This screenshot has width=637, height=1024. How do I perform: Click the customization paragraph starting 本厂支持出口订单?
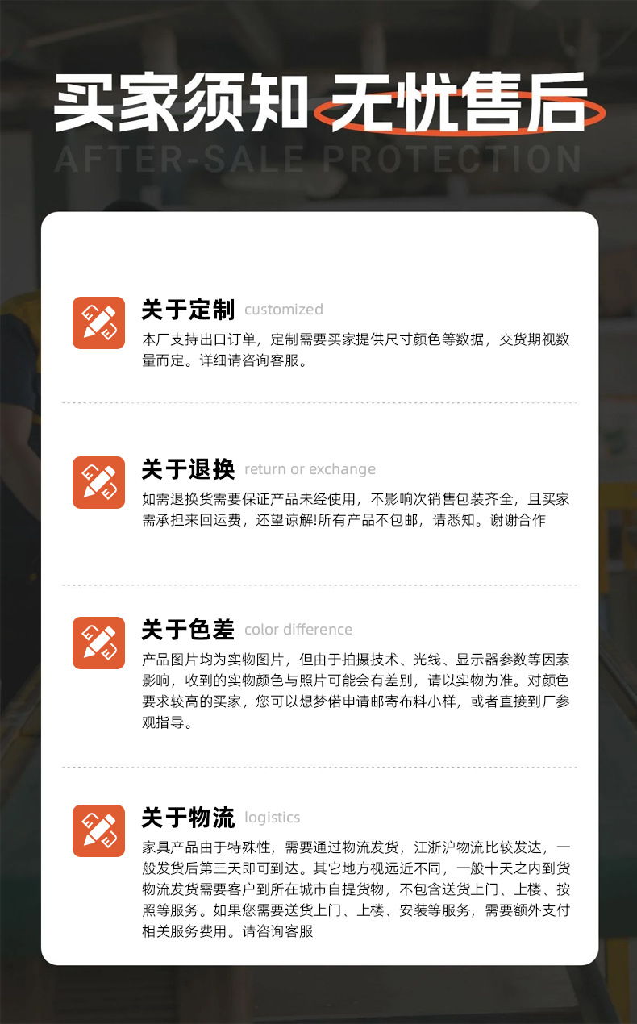(356, 350)
